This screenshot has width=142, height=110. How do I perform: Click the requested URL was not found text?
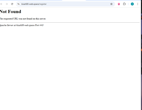tap(23, 19)
